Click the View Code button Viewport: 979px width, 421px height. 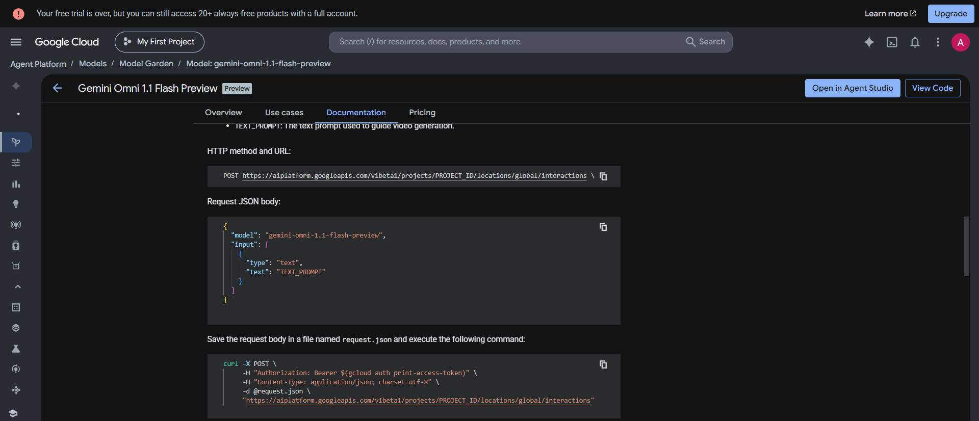coord(933,88)
